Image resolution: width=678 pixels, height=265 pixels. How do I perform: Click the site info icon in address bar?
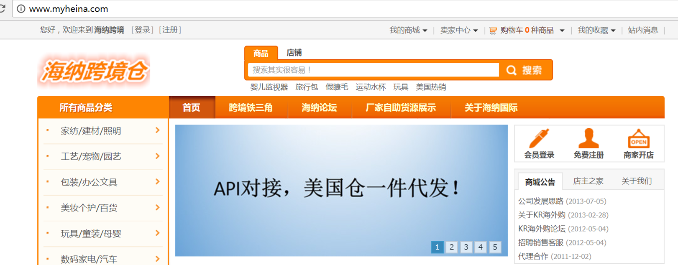tap(21, 9)
